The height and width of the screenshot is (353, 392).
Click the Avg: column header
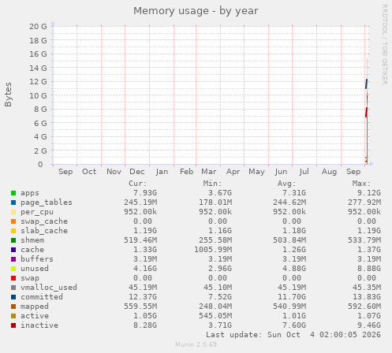point(287,184)
